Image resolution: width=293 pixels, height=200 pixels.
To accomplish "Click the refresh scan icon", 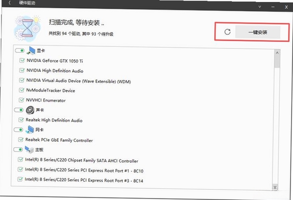I will tap(227, 32).
